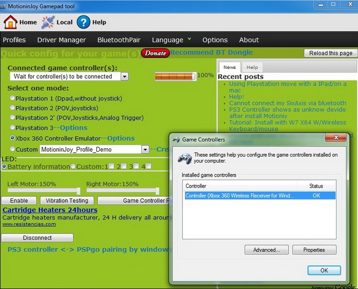Image resolution: width=358 pixels, height=289 pixels.
Task: Open the Local satellite icon
Action: pyautogui.click(x=48, y=22)
